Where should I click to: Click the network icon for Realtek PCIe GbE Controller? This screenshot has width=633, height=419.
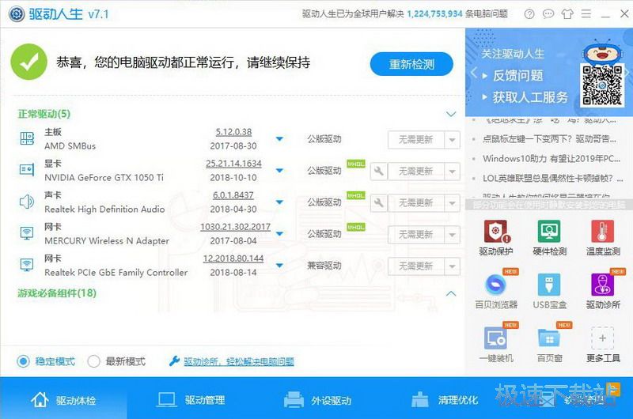tap(27, 265)
